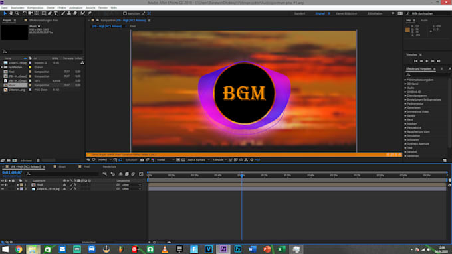Open VLC media player from taskbar
This screenshot has width=452, height=254.
[165, 249]
